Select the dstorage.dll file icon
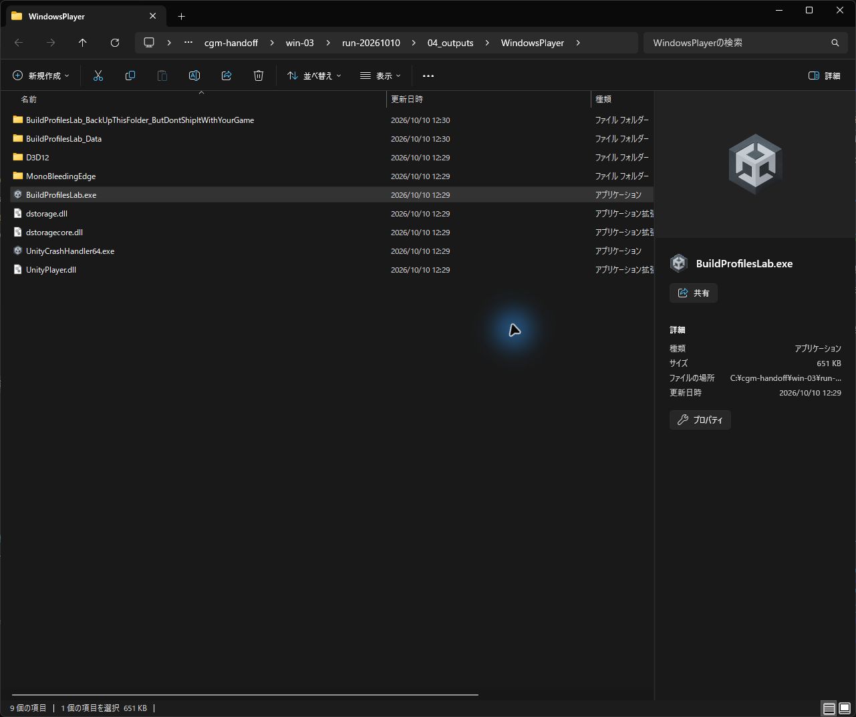The image size is (856, 717). (x=18, y=213)
